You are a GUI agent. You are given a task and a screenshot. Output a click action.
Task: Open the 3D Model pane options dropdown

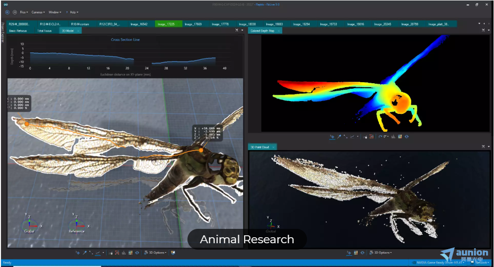(x=242, y=31)
